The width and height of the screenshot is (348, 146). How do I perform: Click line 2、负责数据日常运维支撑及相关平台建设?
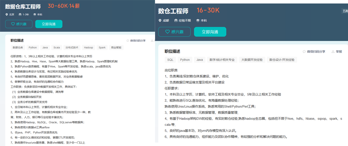click(x=195, y=82)
